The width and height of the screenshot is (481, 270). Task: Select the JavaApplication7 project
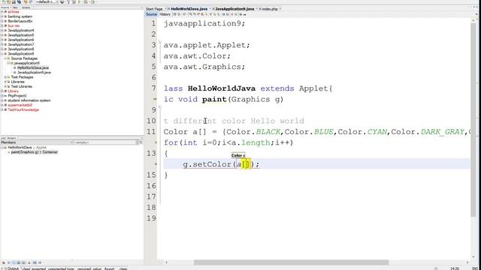pos(21,44)
